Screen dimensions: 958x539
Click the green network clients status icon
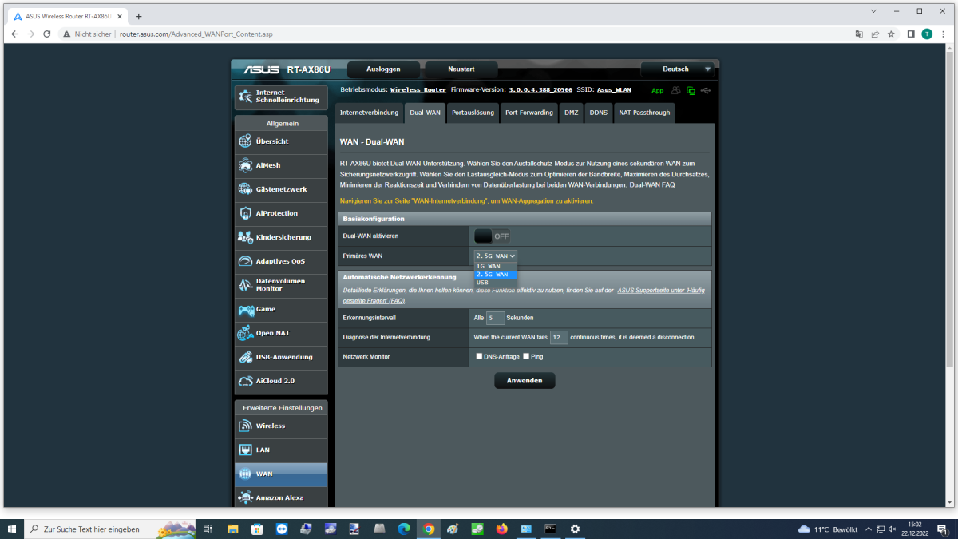691,90
